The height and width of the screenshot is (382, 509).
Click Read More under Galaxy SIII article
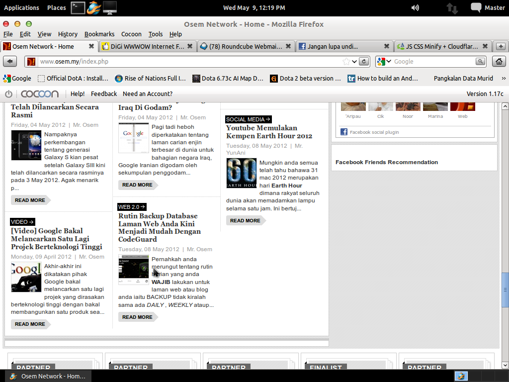[x=30, y=200]
